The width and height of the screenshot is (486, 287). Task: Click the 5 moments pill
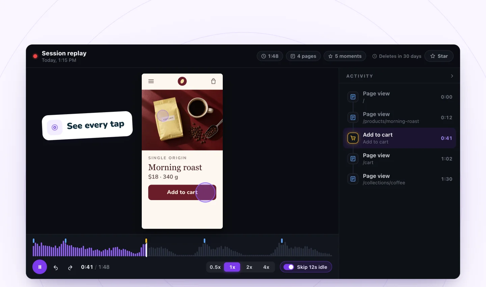[x=345, y=56]
